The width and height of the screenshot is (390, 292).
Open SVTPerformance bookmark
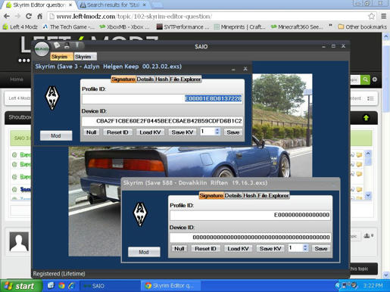click(x=183, y=26)
